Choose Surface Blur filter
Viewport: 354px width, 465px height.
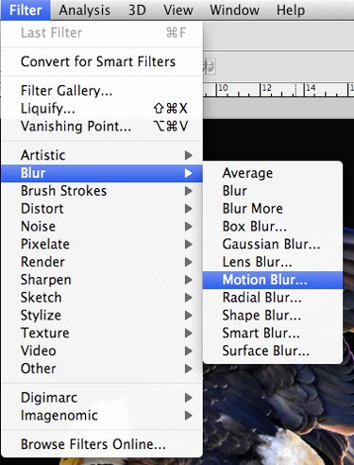point(273,351)
